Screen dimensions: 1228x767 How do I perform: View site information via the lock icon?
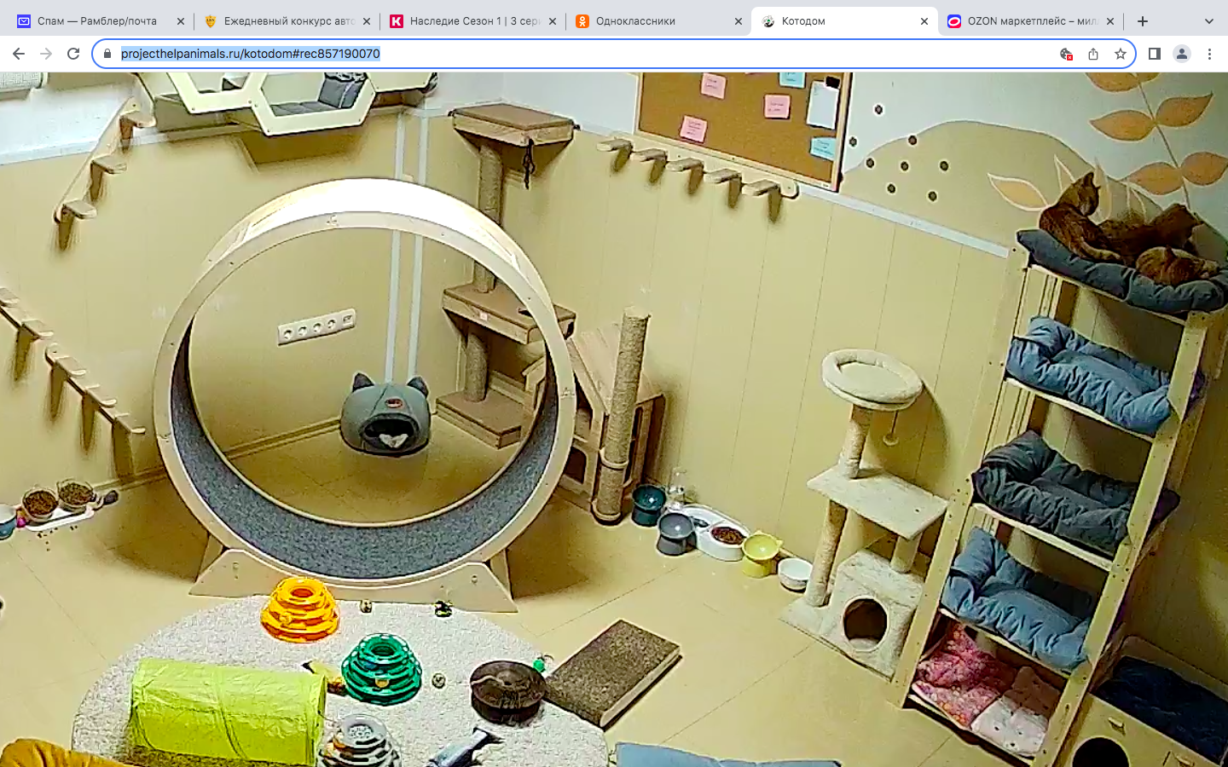107,54
